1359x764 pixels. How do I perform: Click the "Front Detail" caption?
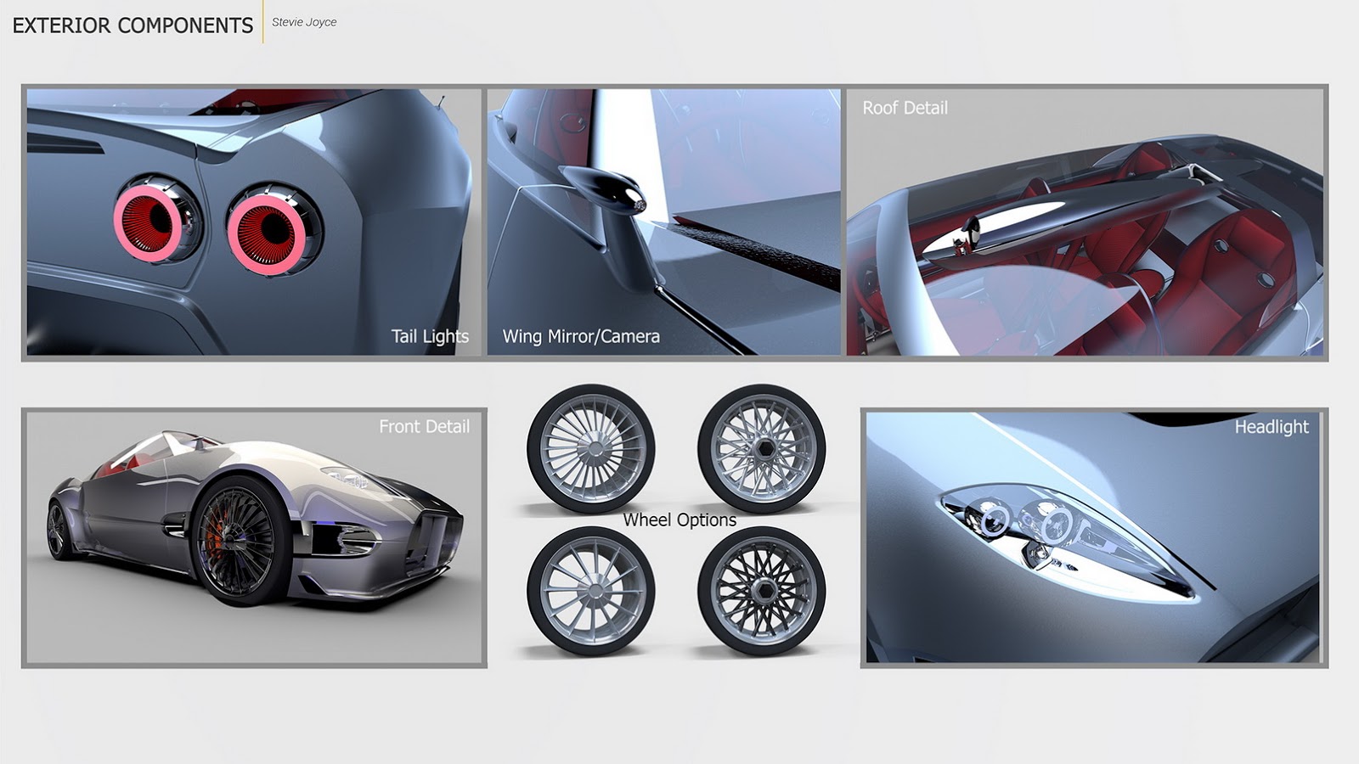tap(424, 426)
